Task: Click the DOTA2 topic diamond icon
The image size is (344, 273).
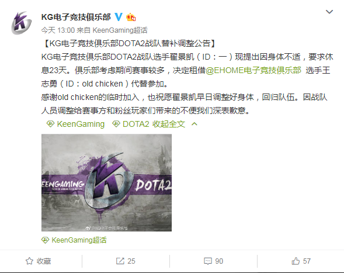Action: (116, 124)
